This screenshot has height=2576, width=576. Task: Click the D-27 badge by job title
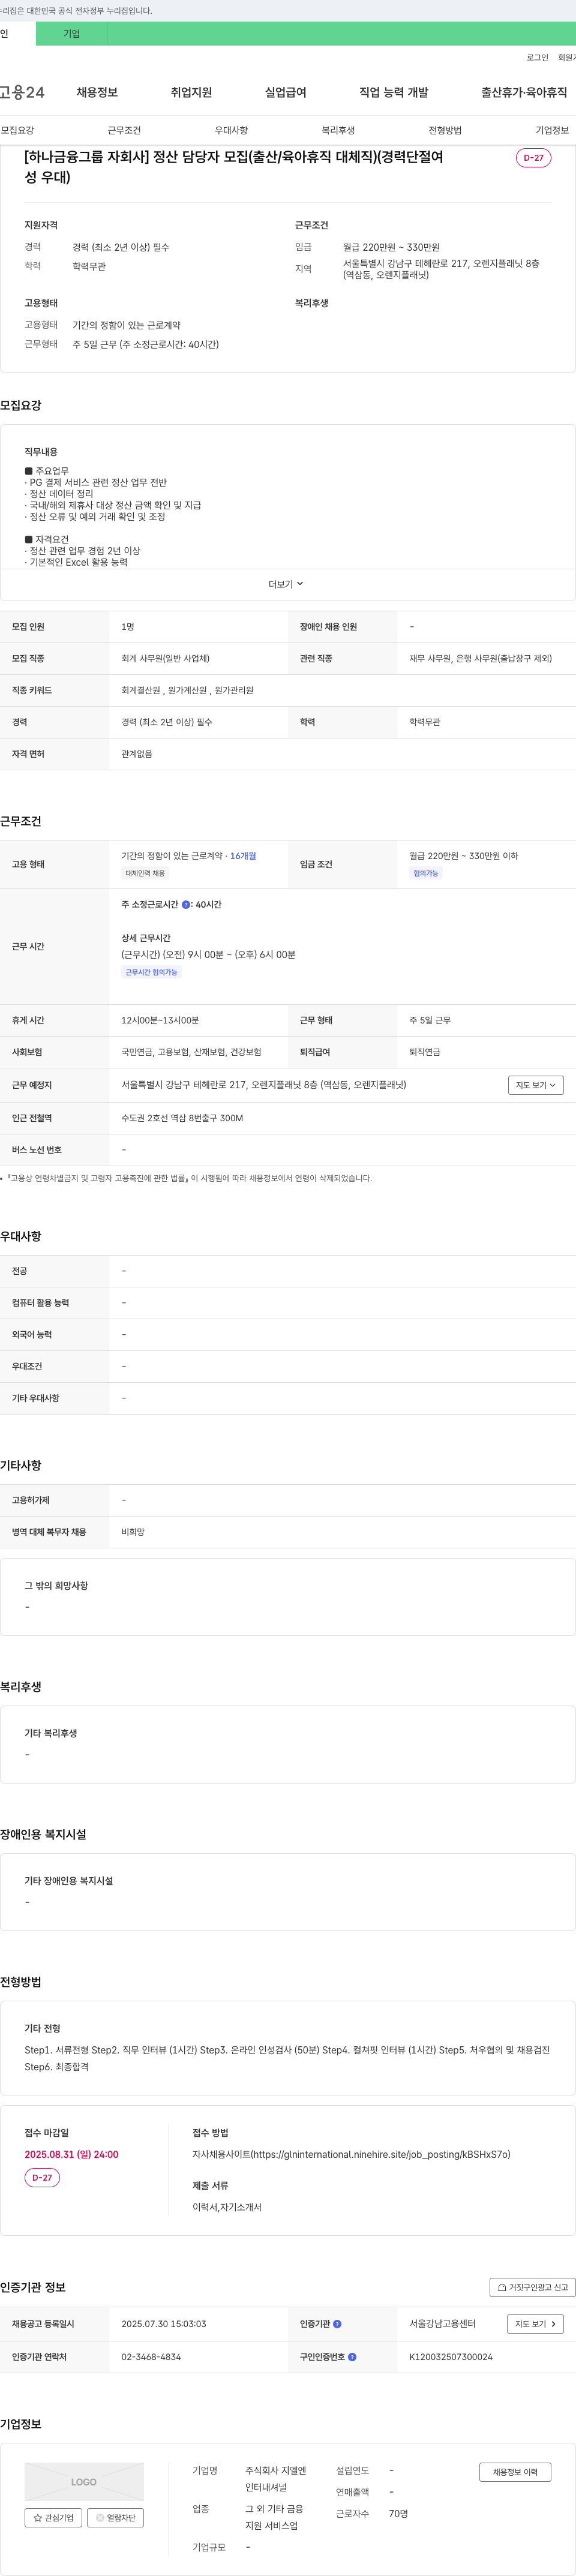click(533, 158)
